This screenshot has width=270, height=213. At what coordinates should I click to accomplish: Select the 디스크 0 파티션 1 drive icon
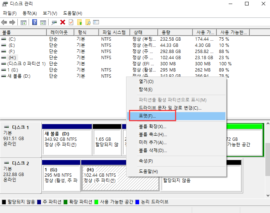pos(4,64)
